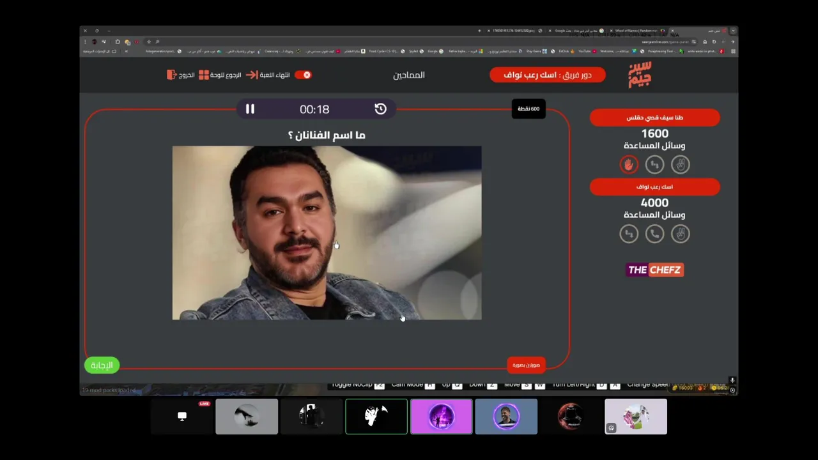Click the artist photo in the question
Viewport: 818px width, 460px height.
tap(327, 233)
